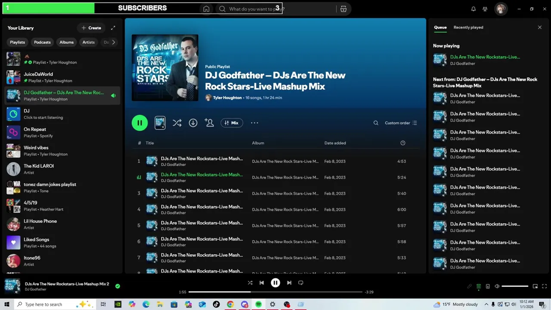Skip to next track
The width and height of the screenshot is (551, 310).
coord(289,283)
